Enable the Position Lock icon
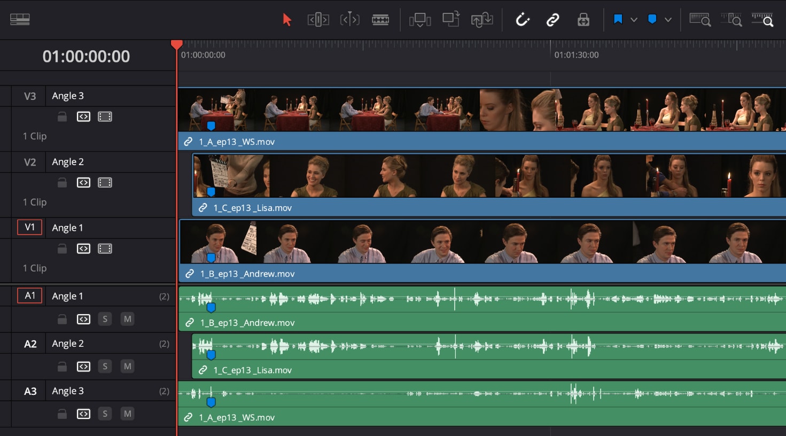Image resolution: width=786 pixels, height=436 pixels. (x=583, y=19)
